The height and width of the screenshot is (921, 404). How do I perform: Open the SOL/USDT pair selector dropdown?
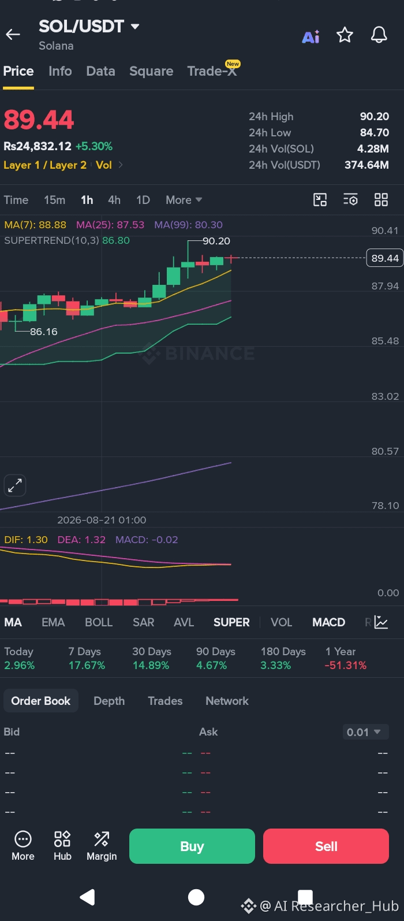pyautogui.click(x=89, y=27)
